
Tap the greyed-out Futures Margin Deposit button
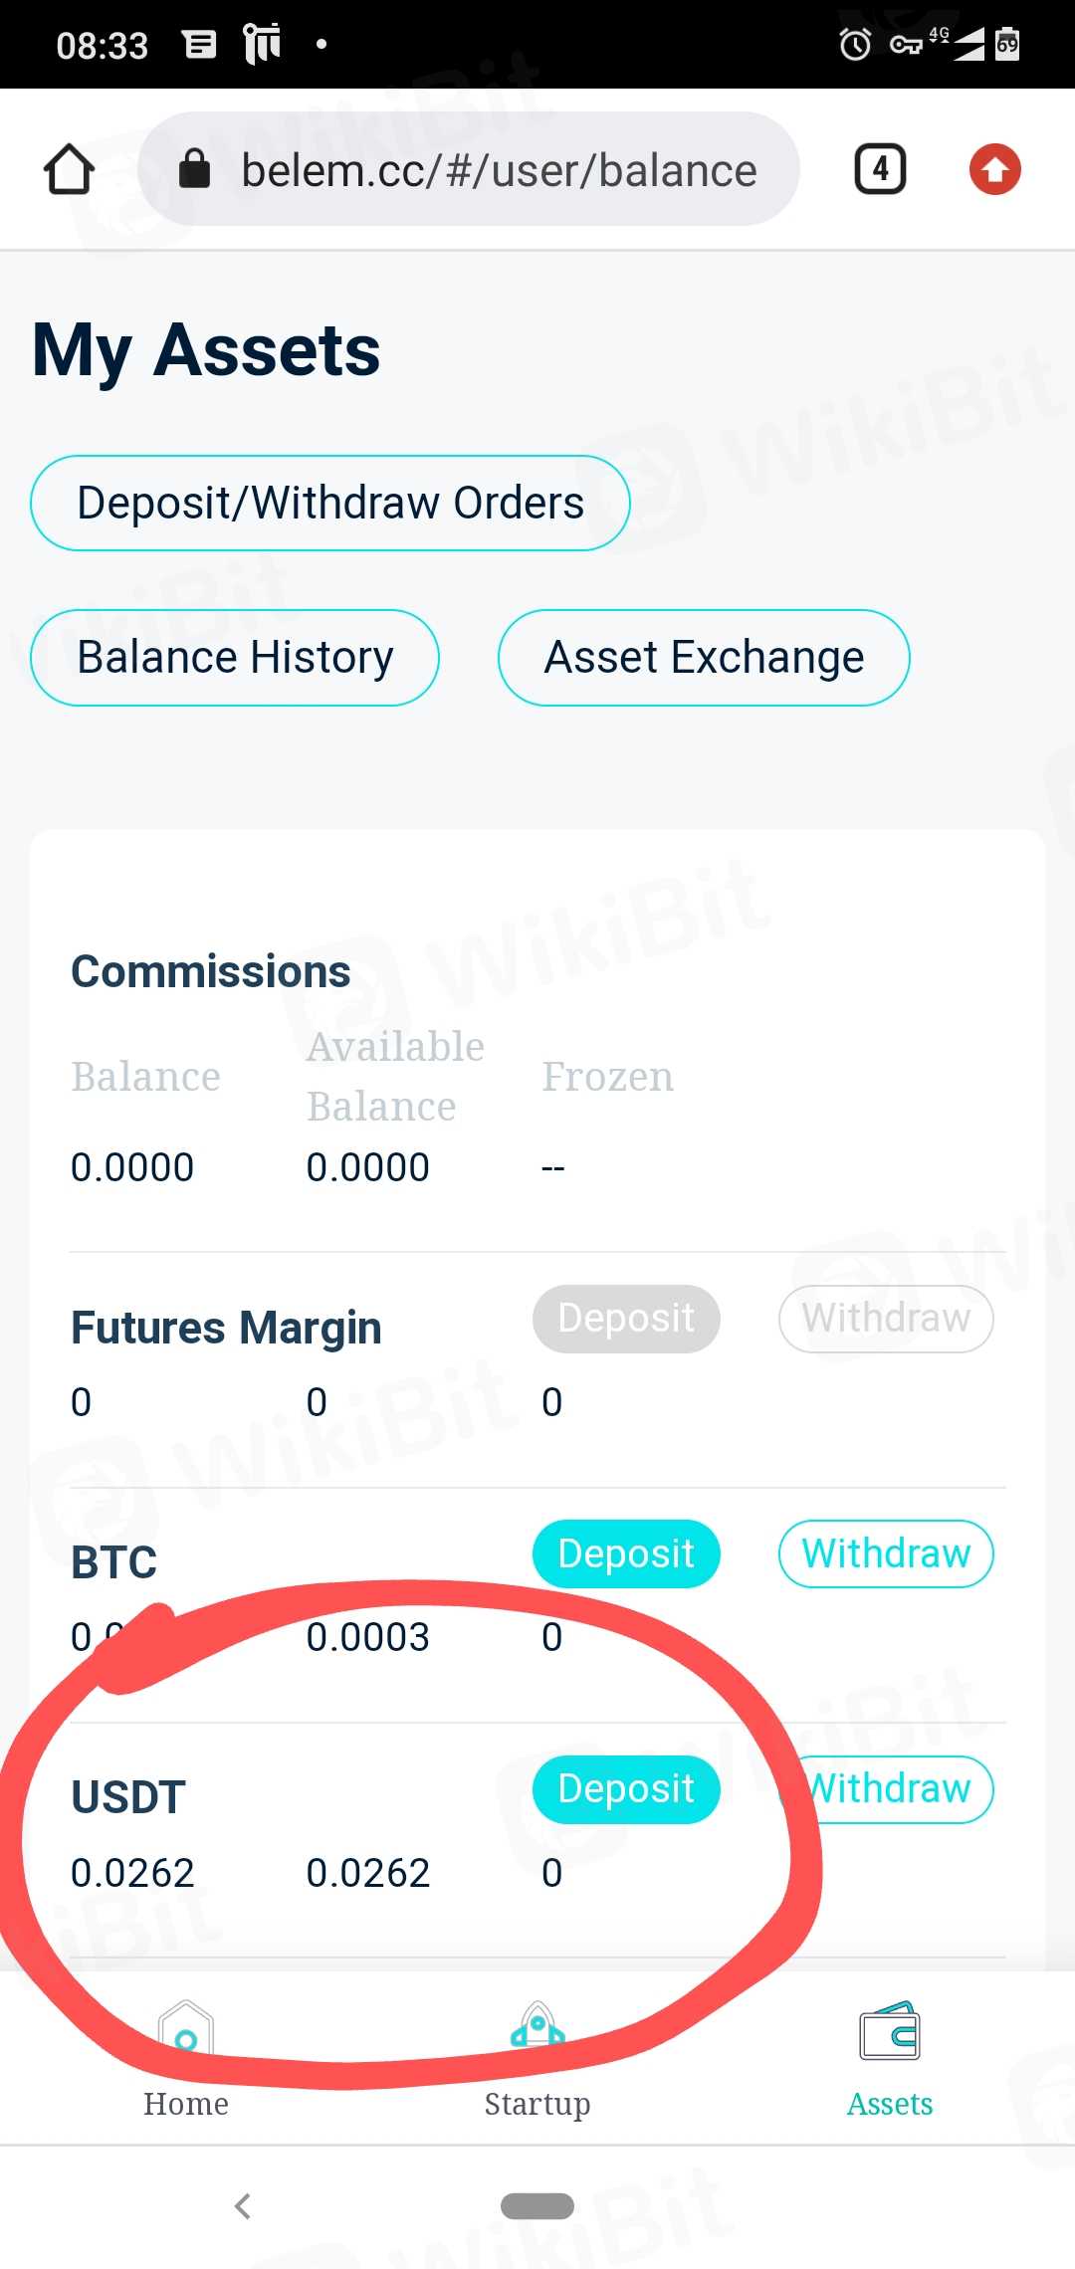point(626,1319)
